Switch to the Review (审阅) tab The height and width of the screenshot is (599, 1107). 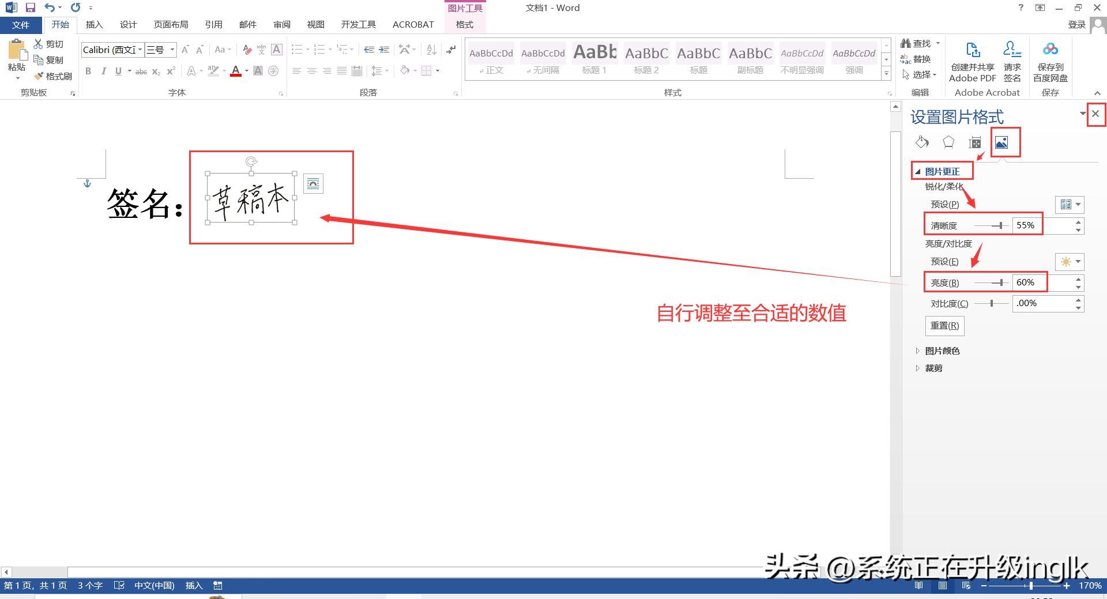coord(282,24)
